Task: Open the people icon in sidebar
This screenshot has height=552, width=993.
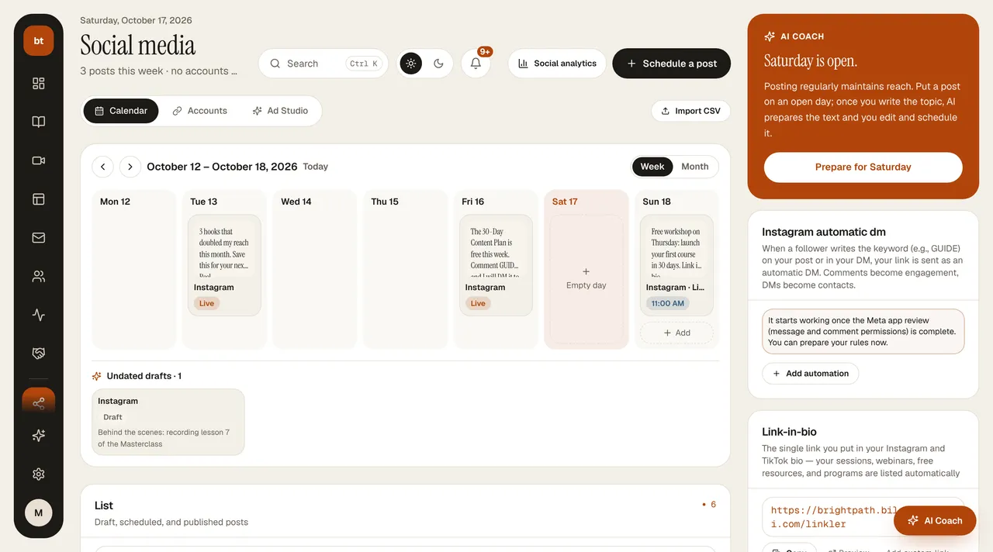Action: point(39,277)
